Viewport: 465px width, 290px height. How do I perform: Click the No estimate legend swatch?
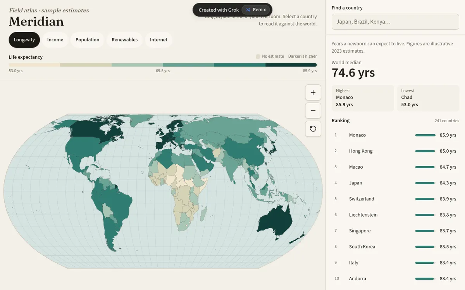(258, 56)
